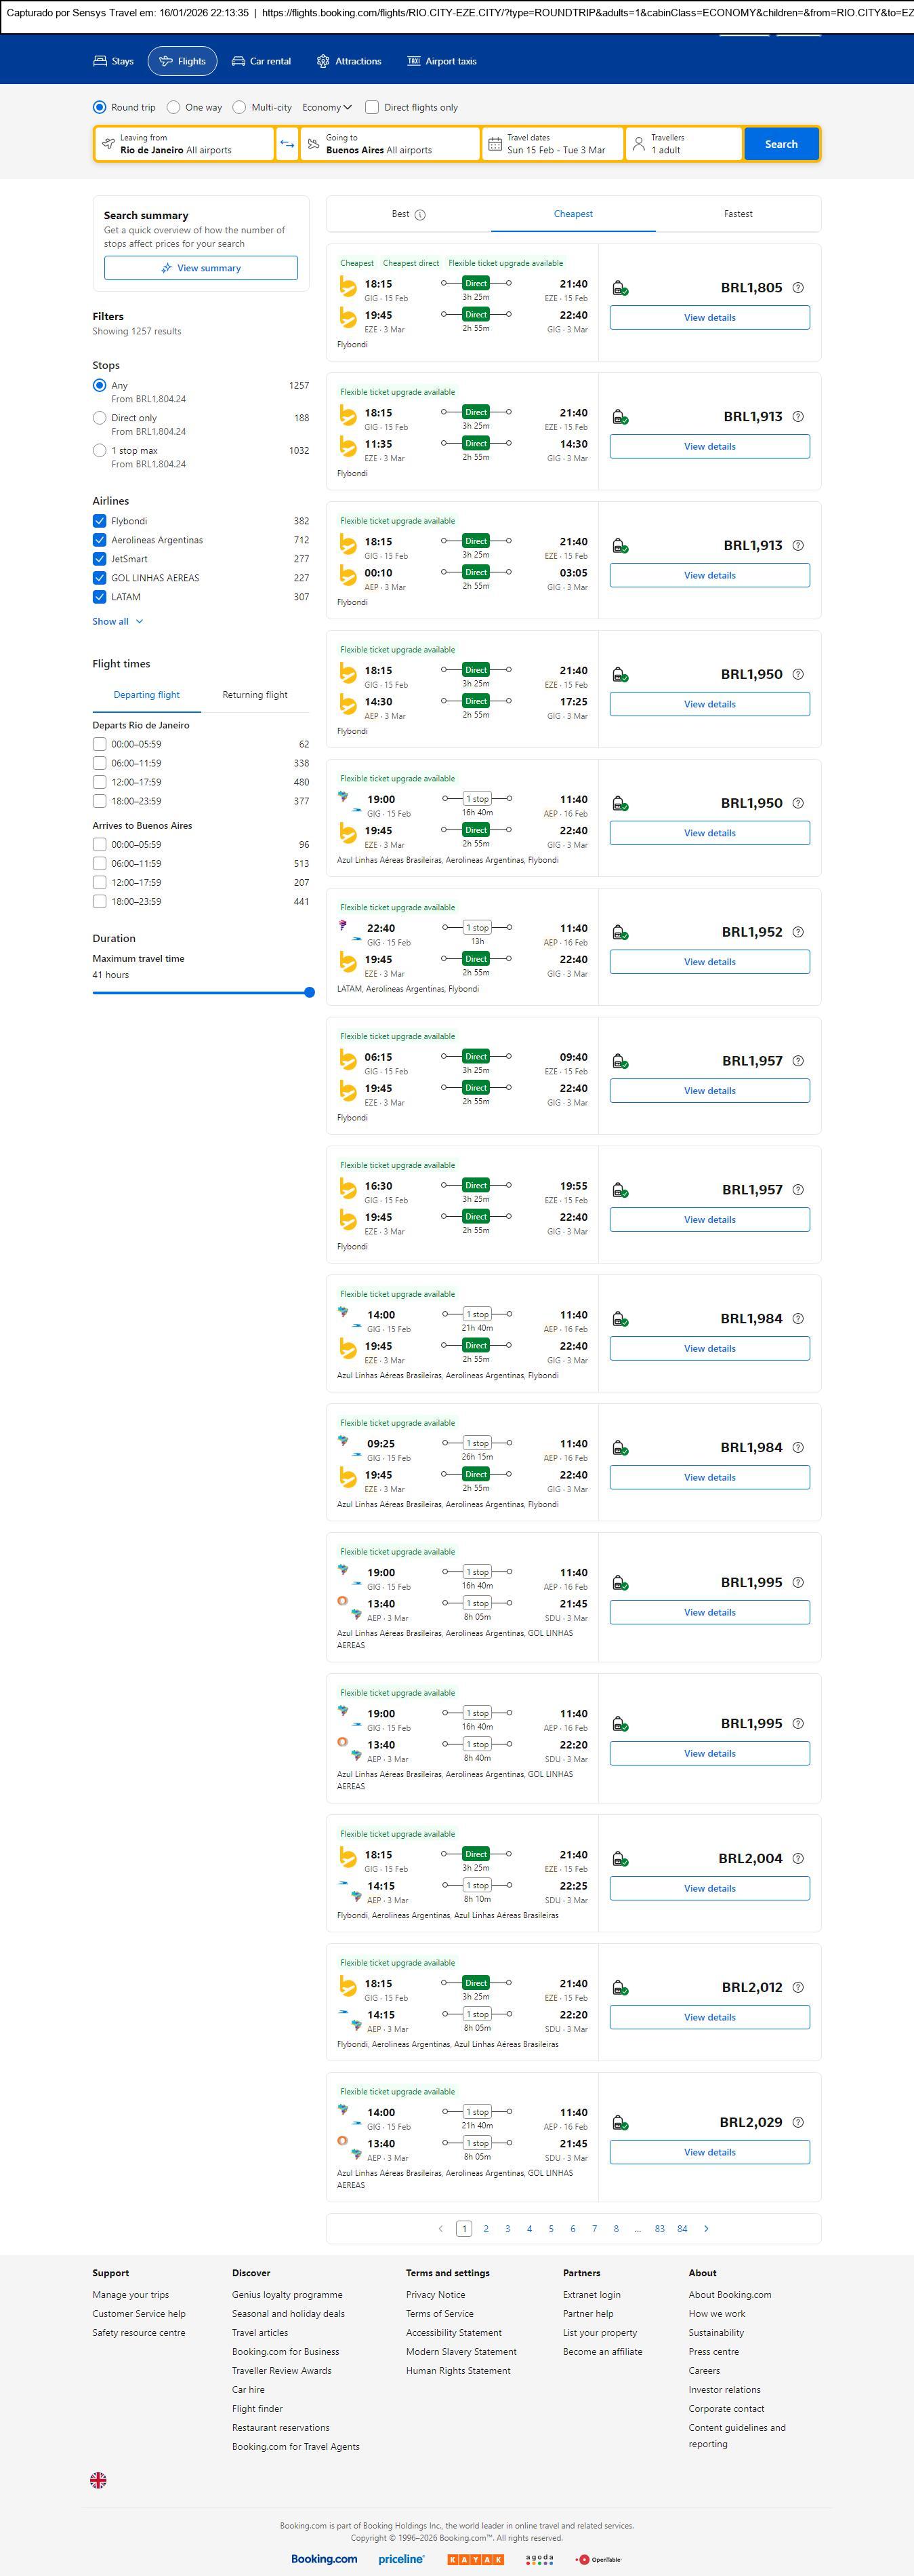Click the View summary button

click(201, 268)
